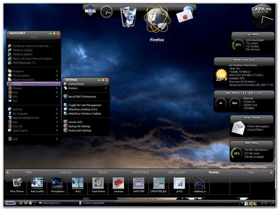Click the Nexus logo icon in the dock
Screen dimensions: 279x210
[90, 11]
